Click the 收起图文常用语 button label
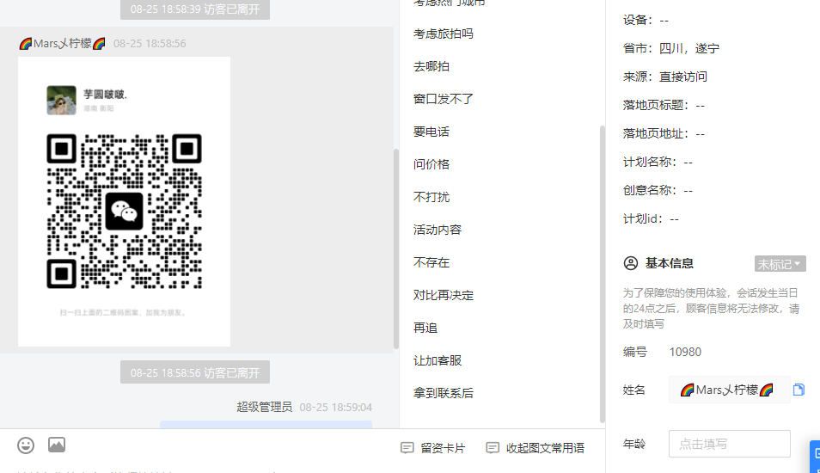The width and height of the screenshot is (820, 473). (x=545, y=448)
